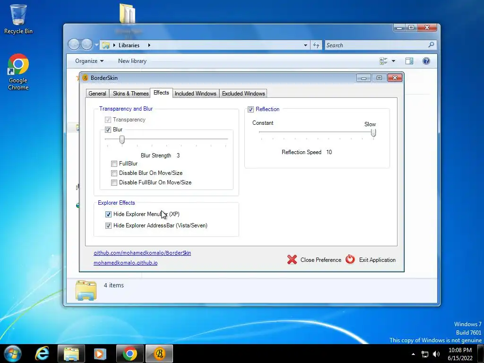
Task: Open network status tray icon
Action: click(x=425, y=354)
